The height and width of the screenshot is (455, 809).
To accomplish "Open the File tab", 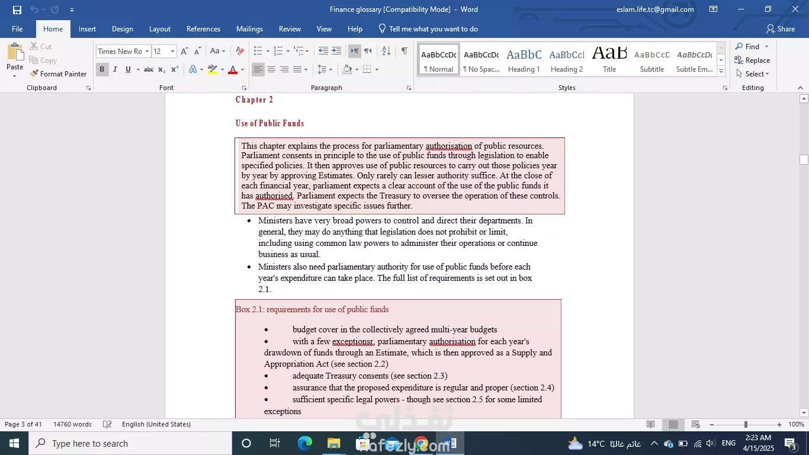I will coord(17,29).
